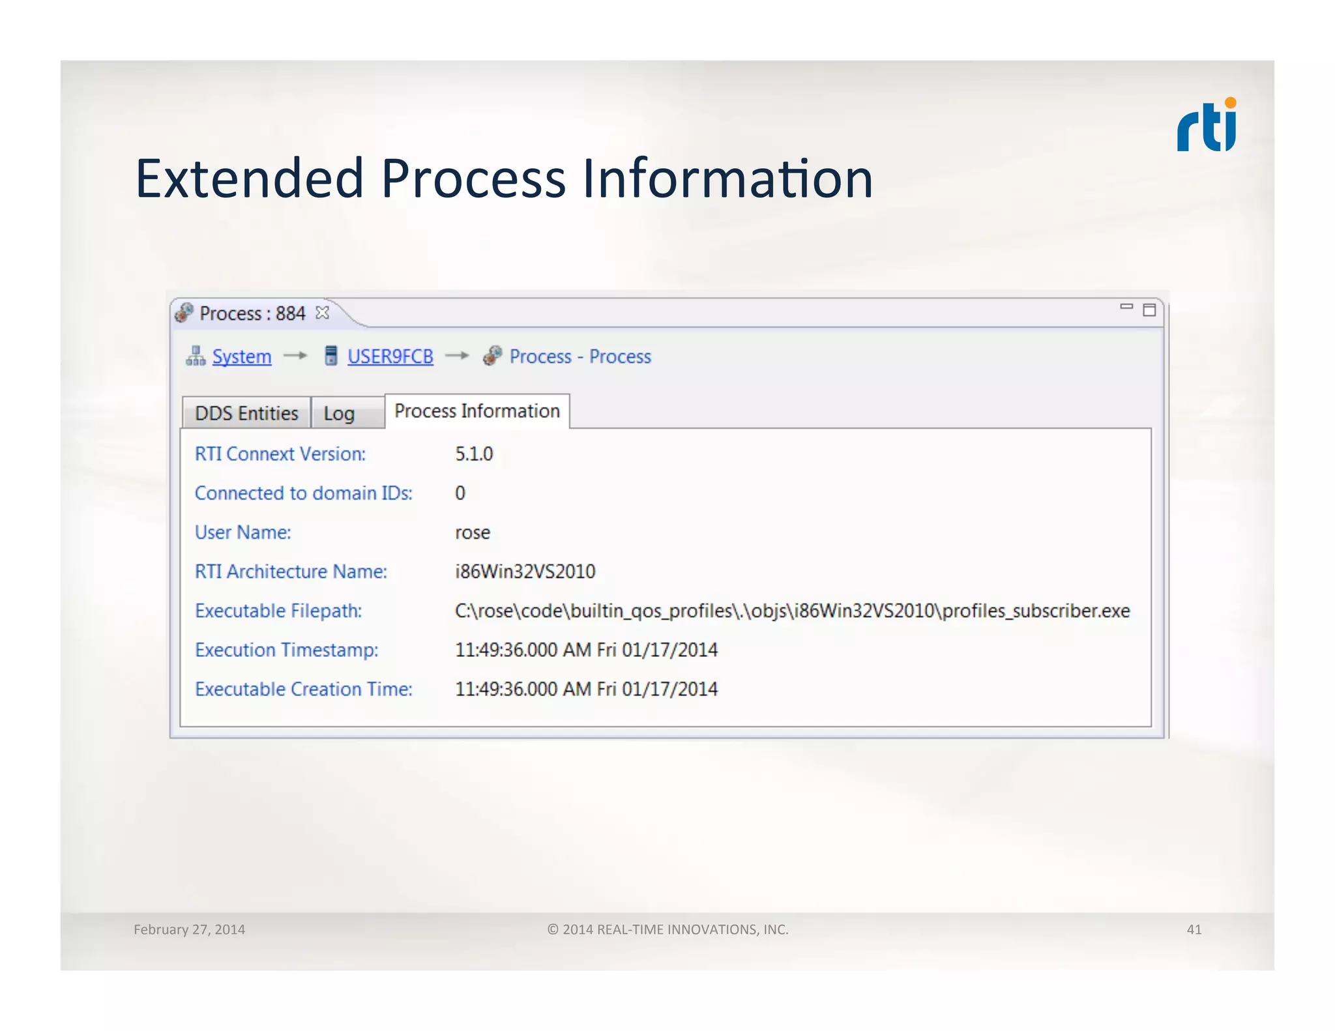Viewport: 1335px width, 1031px height.
Task: Click the Process gear icon in breadcrumb
Action: [492, 356]
